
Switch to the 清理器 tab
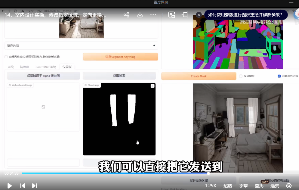click(x=25, y=67)
